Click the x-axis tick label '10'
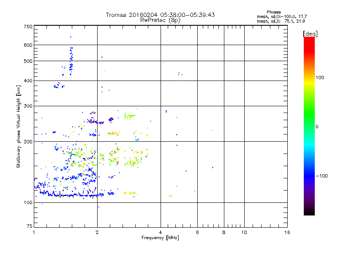 pos(244,232)
